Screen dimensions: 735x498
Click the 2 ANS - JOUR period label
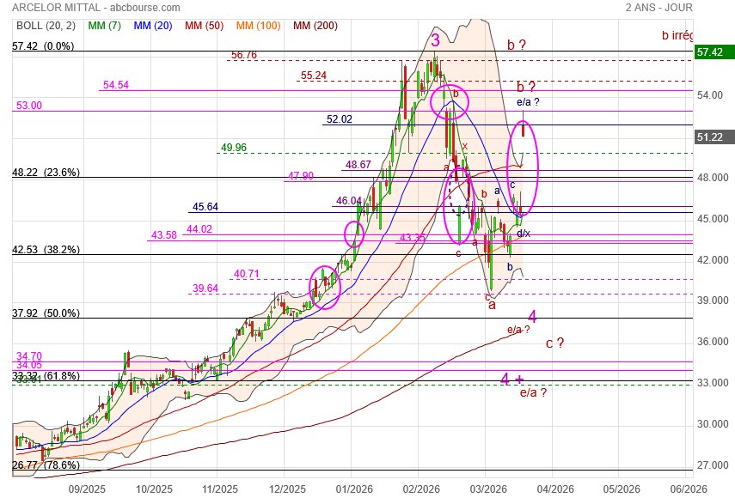click(x=658, y=8)
